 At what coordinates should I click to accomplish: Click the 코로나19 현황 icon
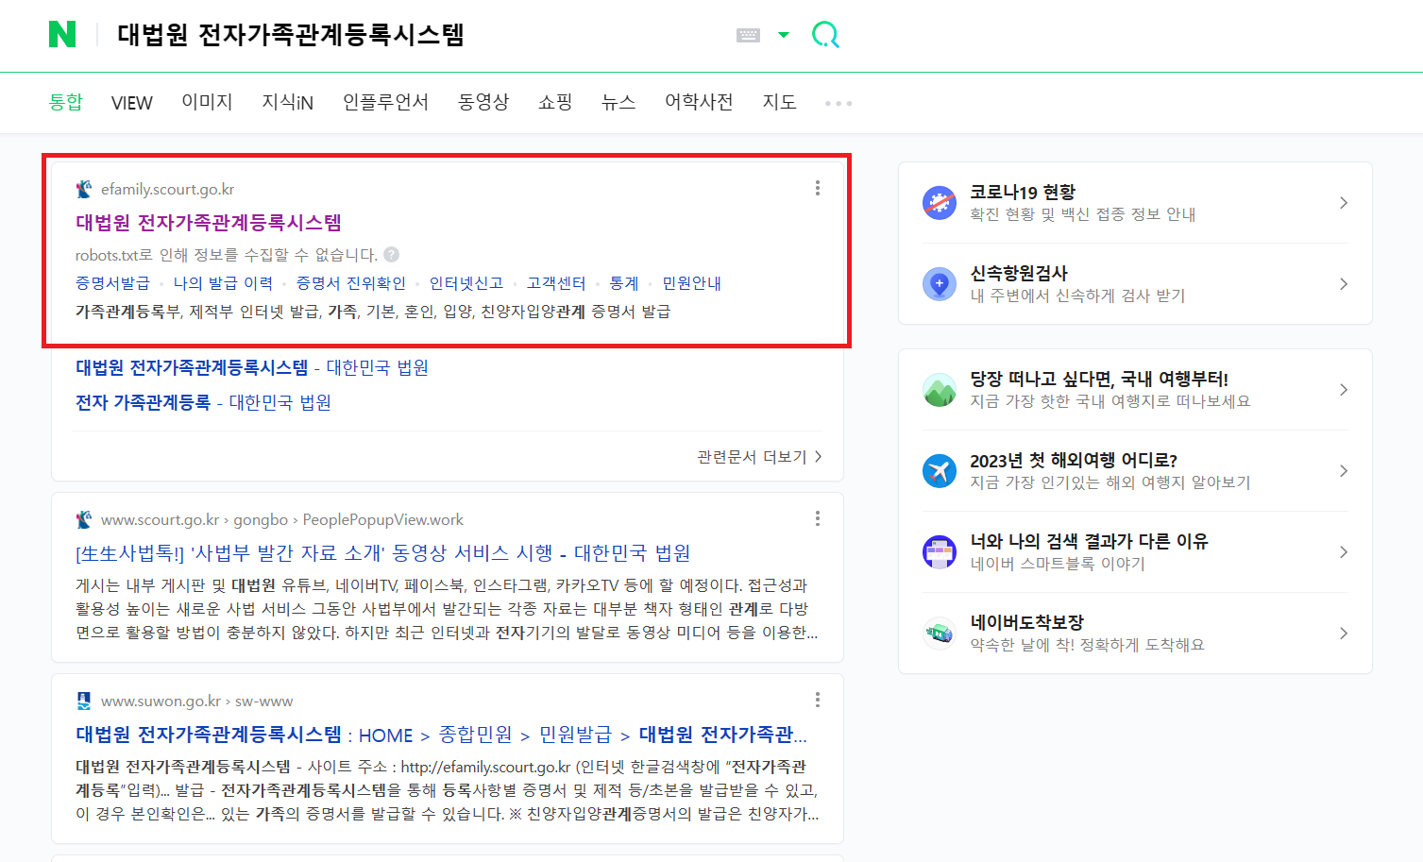(x=939, y=203)
